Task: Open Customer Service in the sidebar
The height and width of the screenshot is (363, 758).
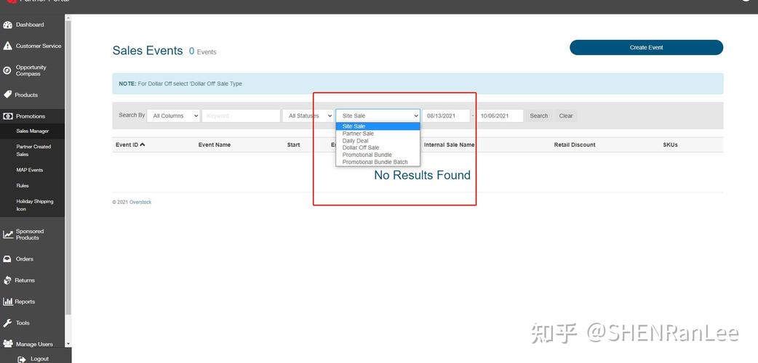Action: 39,46
